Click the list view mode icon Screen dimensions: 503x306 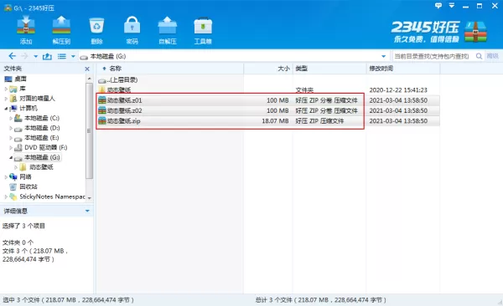61,56
